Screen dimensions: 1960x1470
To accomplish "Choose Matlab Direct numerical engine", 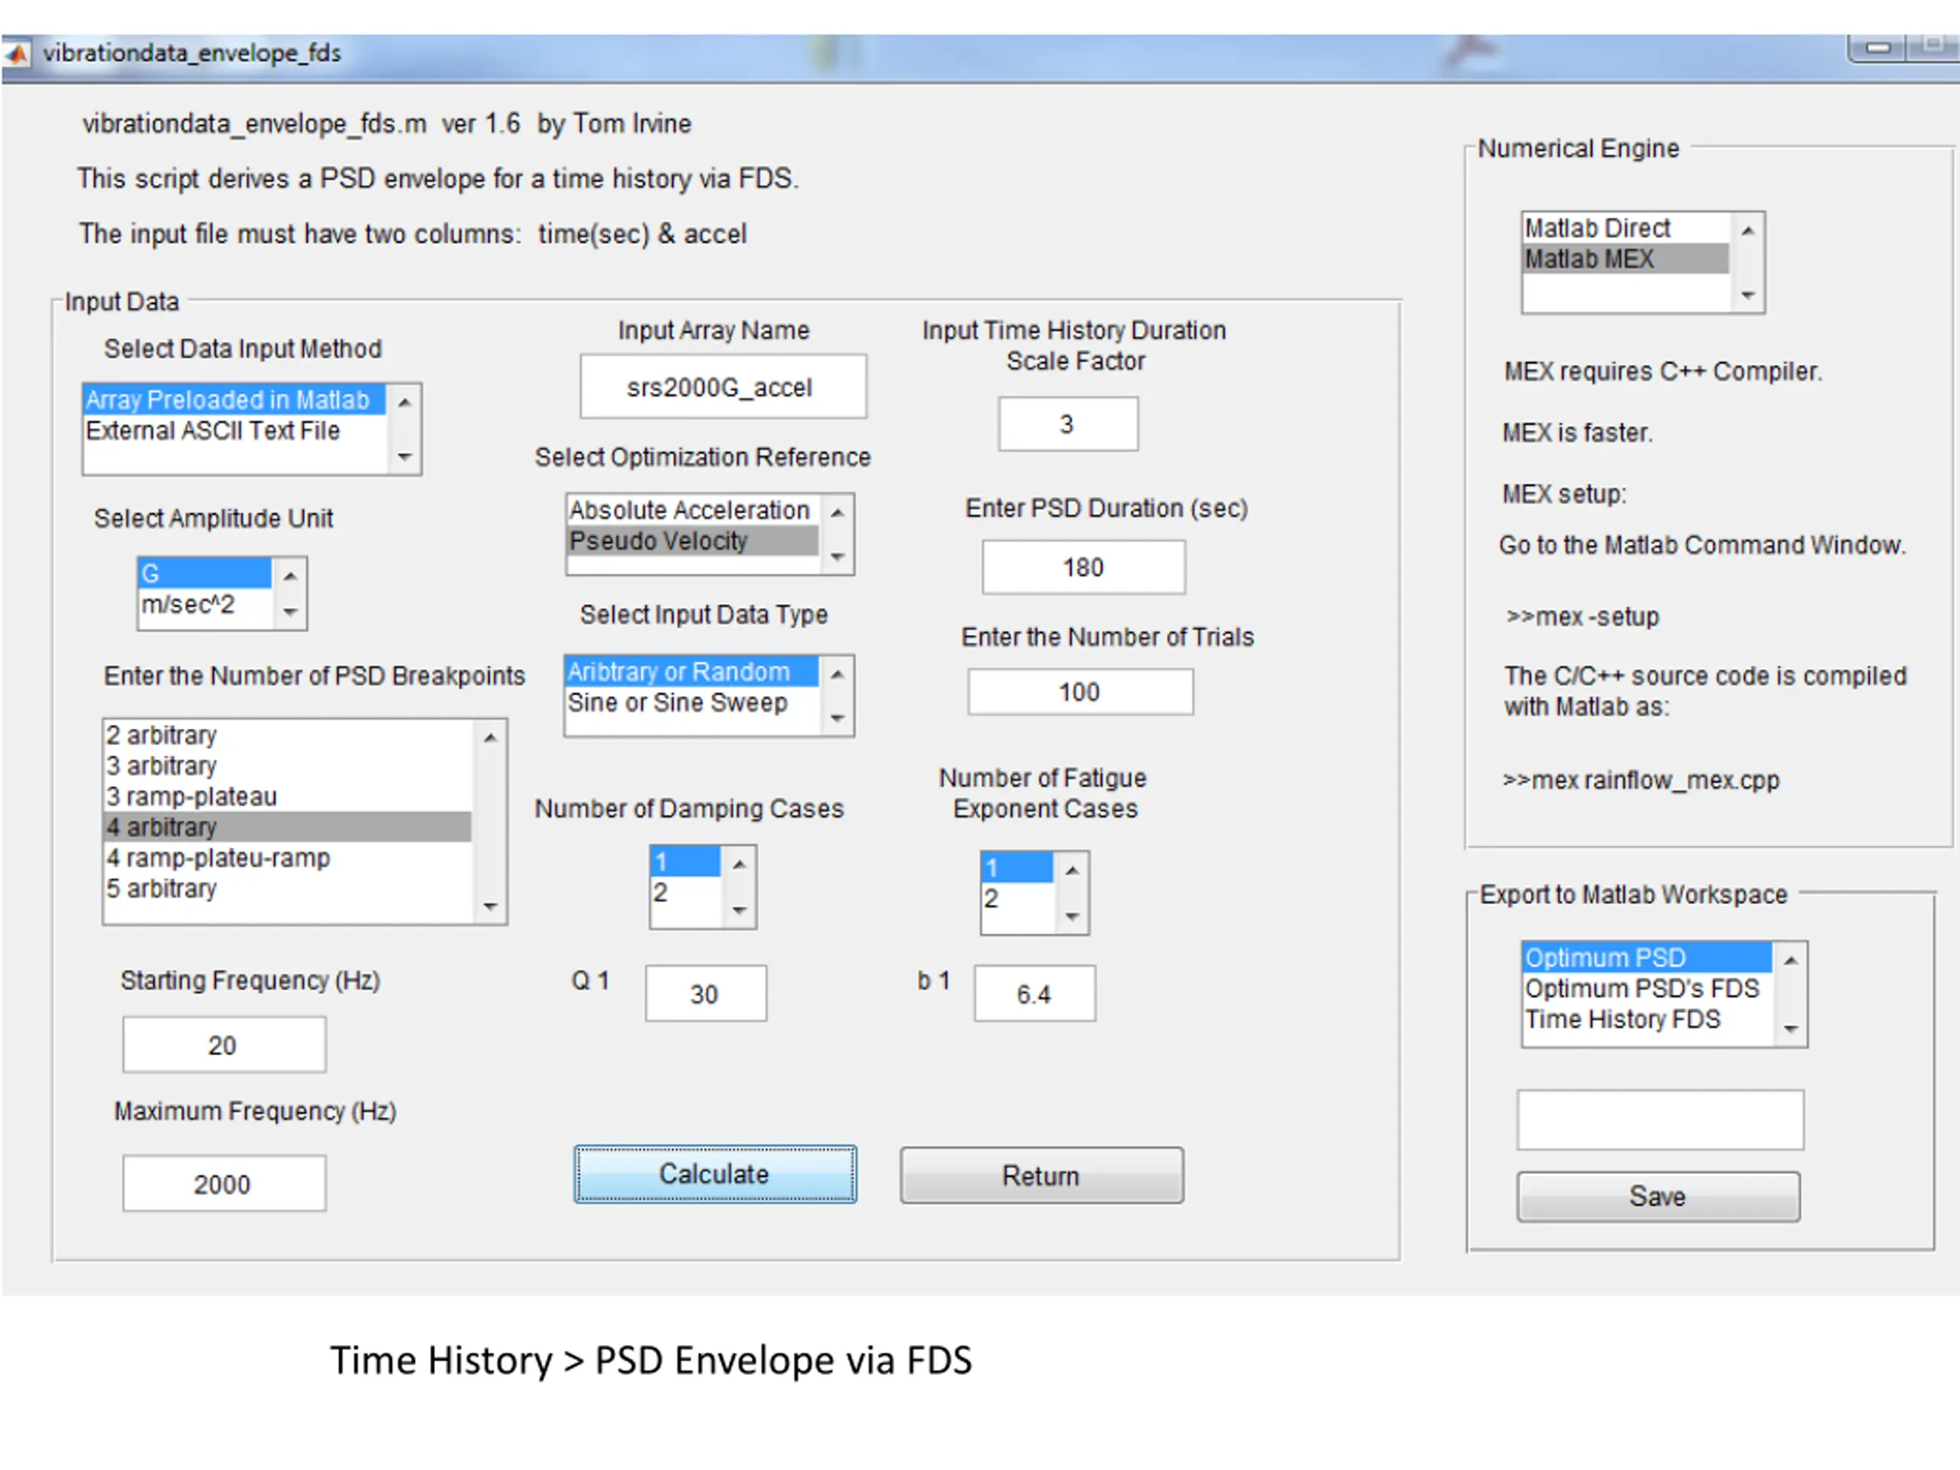I will 1626,229.
